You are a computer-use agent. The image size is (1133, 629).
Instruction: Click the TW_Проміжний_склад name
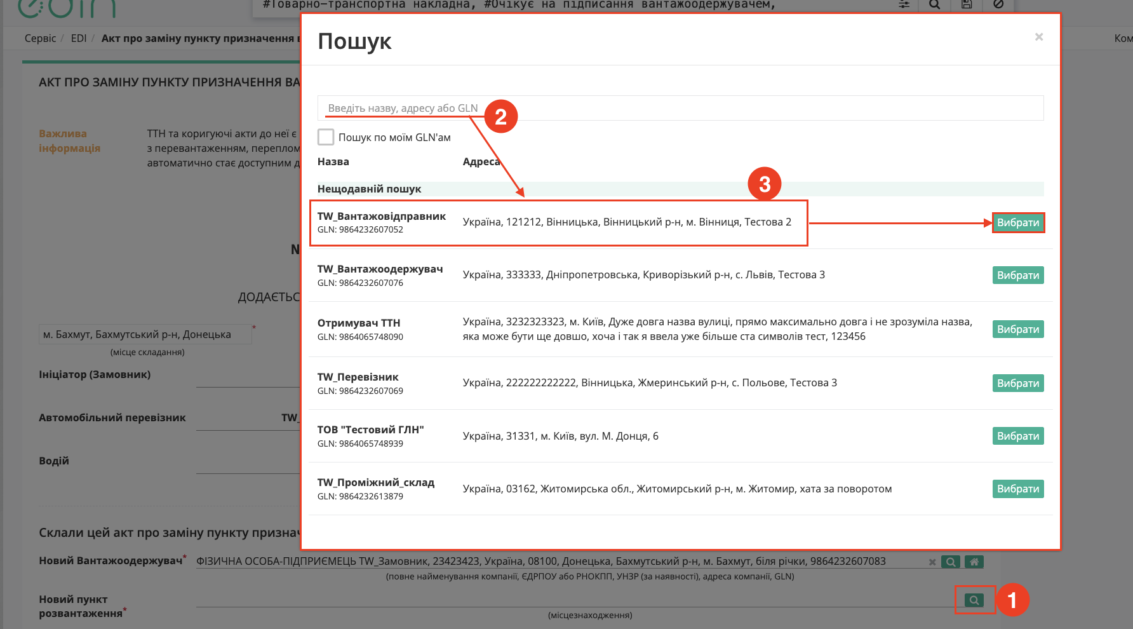(x=376, y=482)
